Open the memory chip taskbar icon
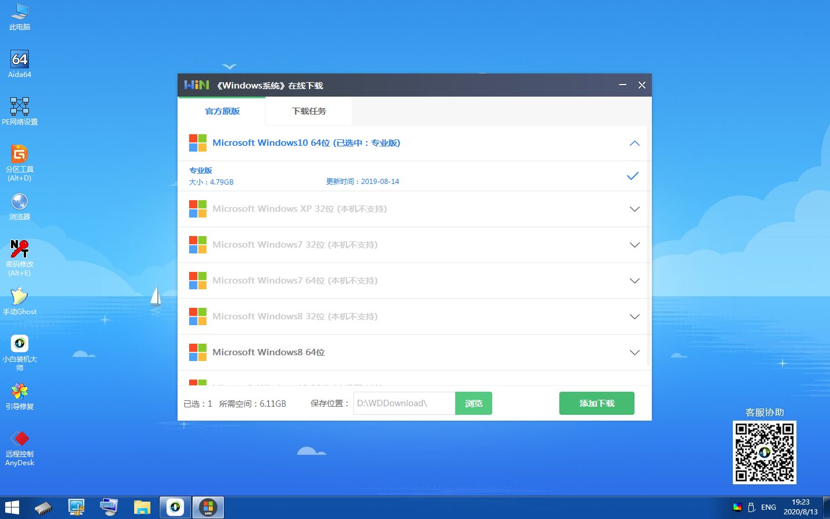The image size is (830, 519). click(x=43, y=508)
